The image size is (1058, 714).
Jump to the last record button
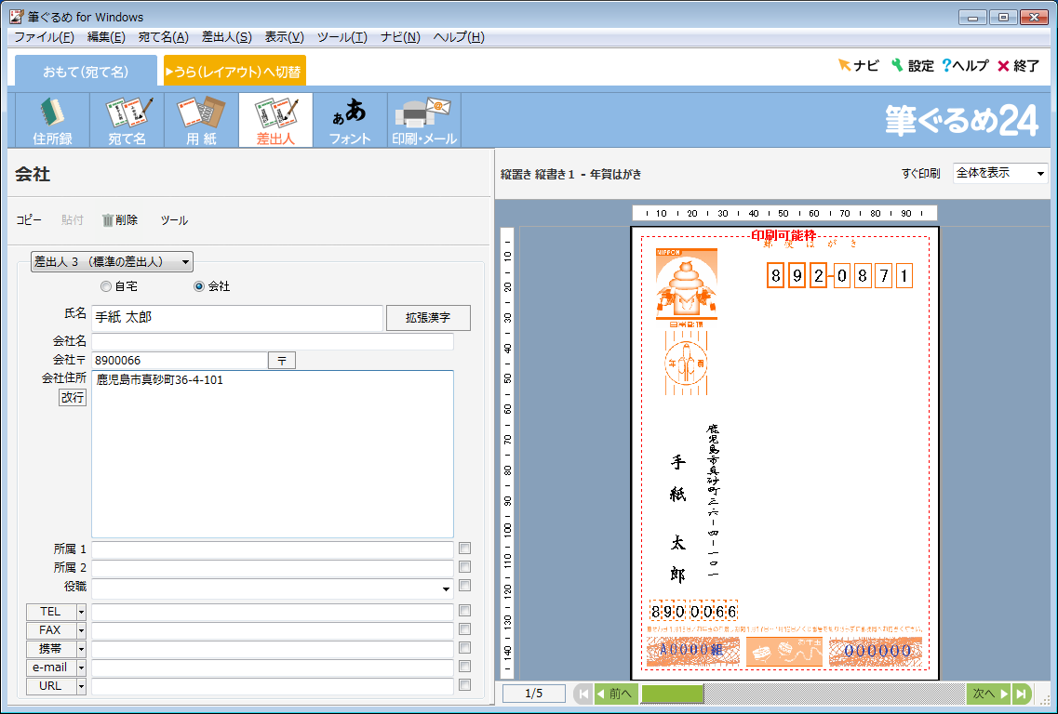pos(1022,694)
